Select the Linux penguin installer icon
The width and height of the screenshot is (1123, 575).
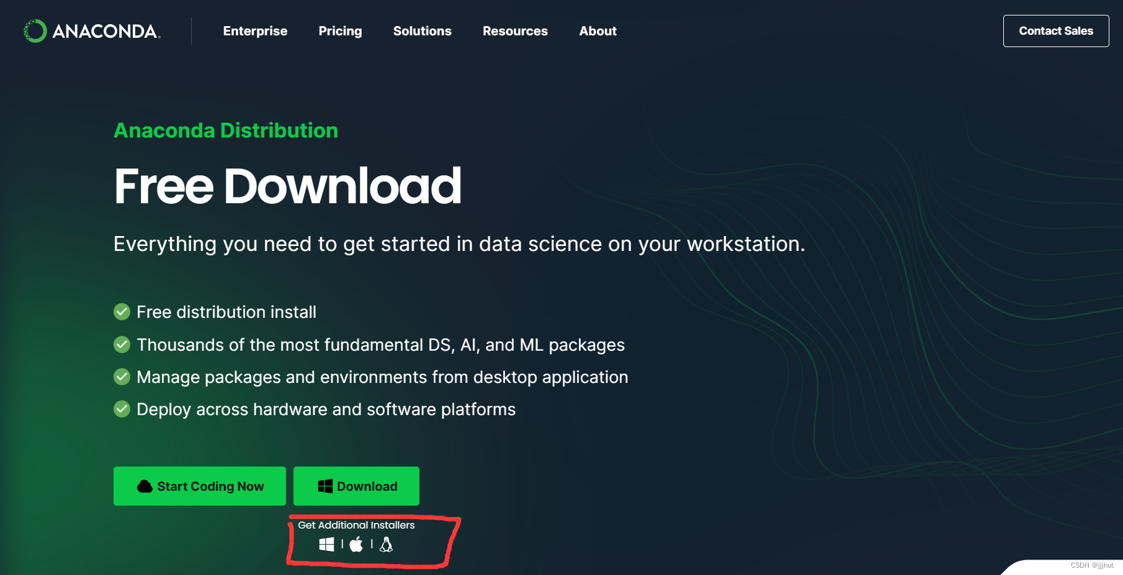[386, 544]
